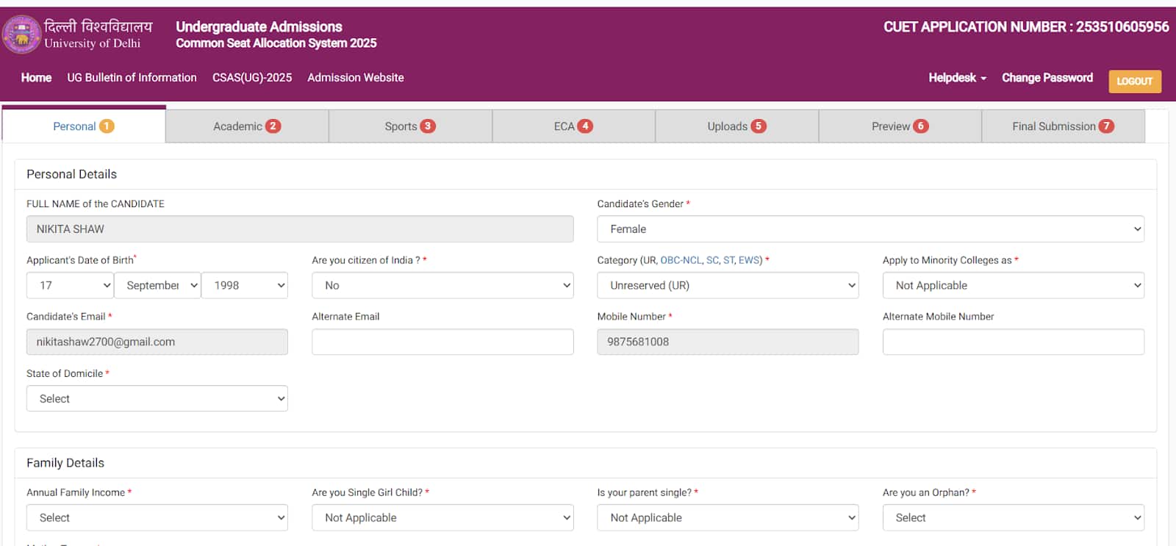This screenshot has width=1176, height=546.
Task: Open UG Bulletin of Information link
Action: coord(132,78)
